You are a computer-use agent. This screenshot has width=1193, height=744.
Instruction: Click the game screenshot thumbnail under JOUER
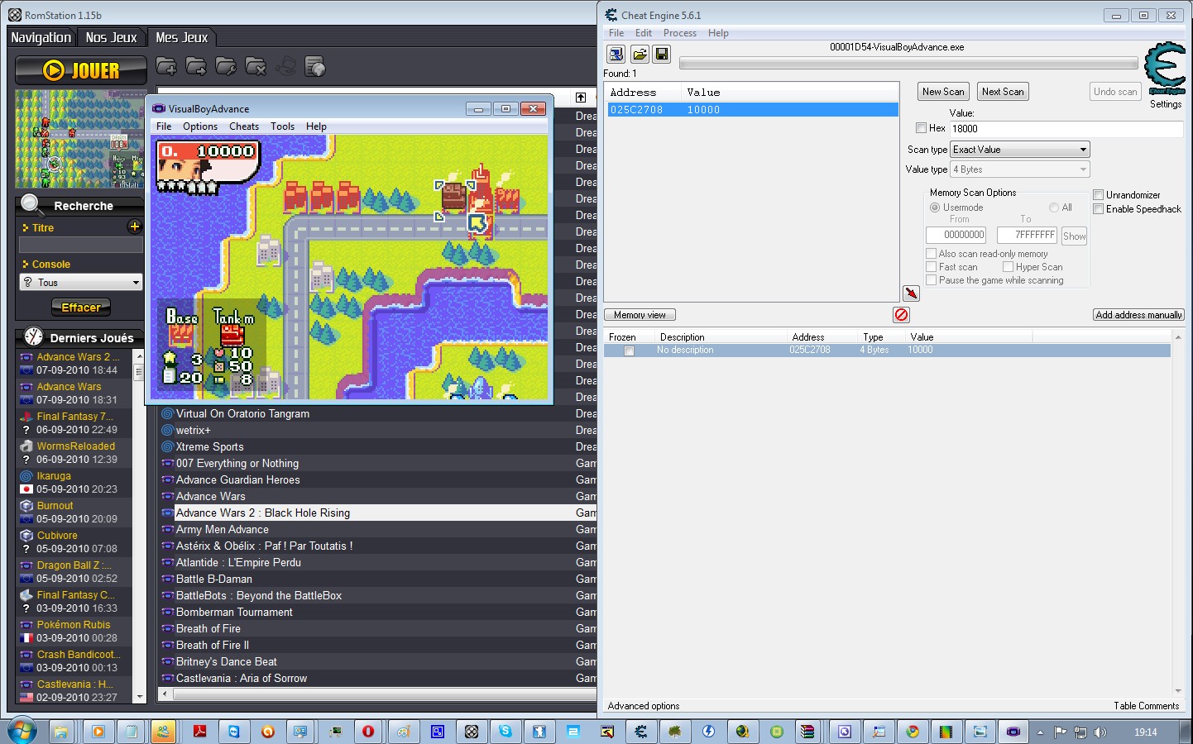point(80,139)
